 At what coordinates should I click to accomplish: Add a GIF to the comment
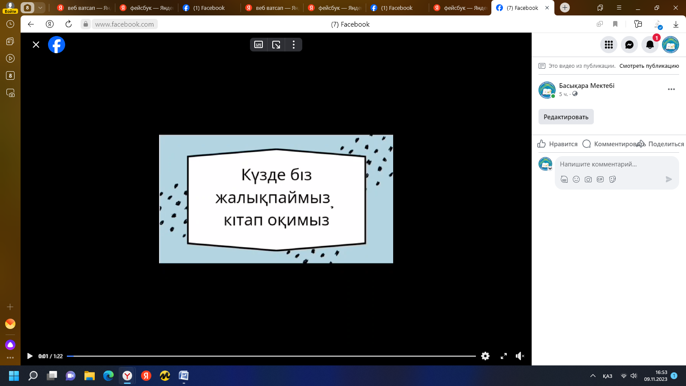pos(600,179)
